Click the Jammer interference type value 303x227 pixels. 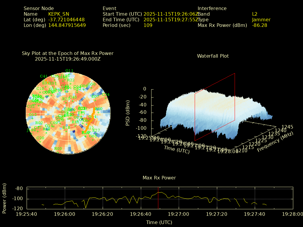(261, 20)
